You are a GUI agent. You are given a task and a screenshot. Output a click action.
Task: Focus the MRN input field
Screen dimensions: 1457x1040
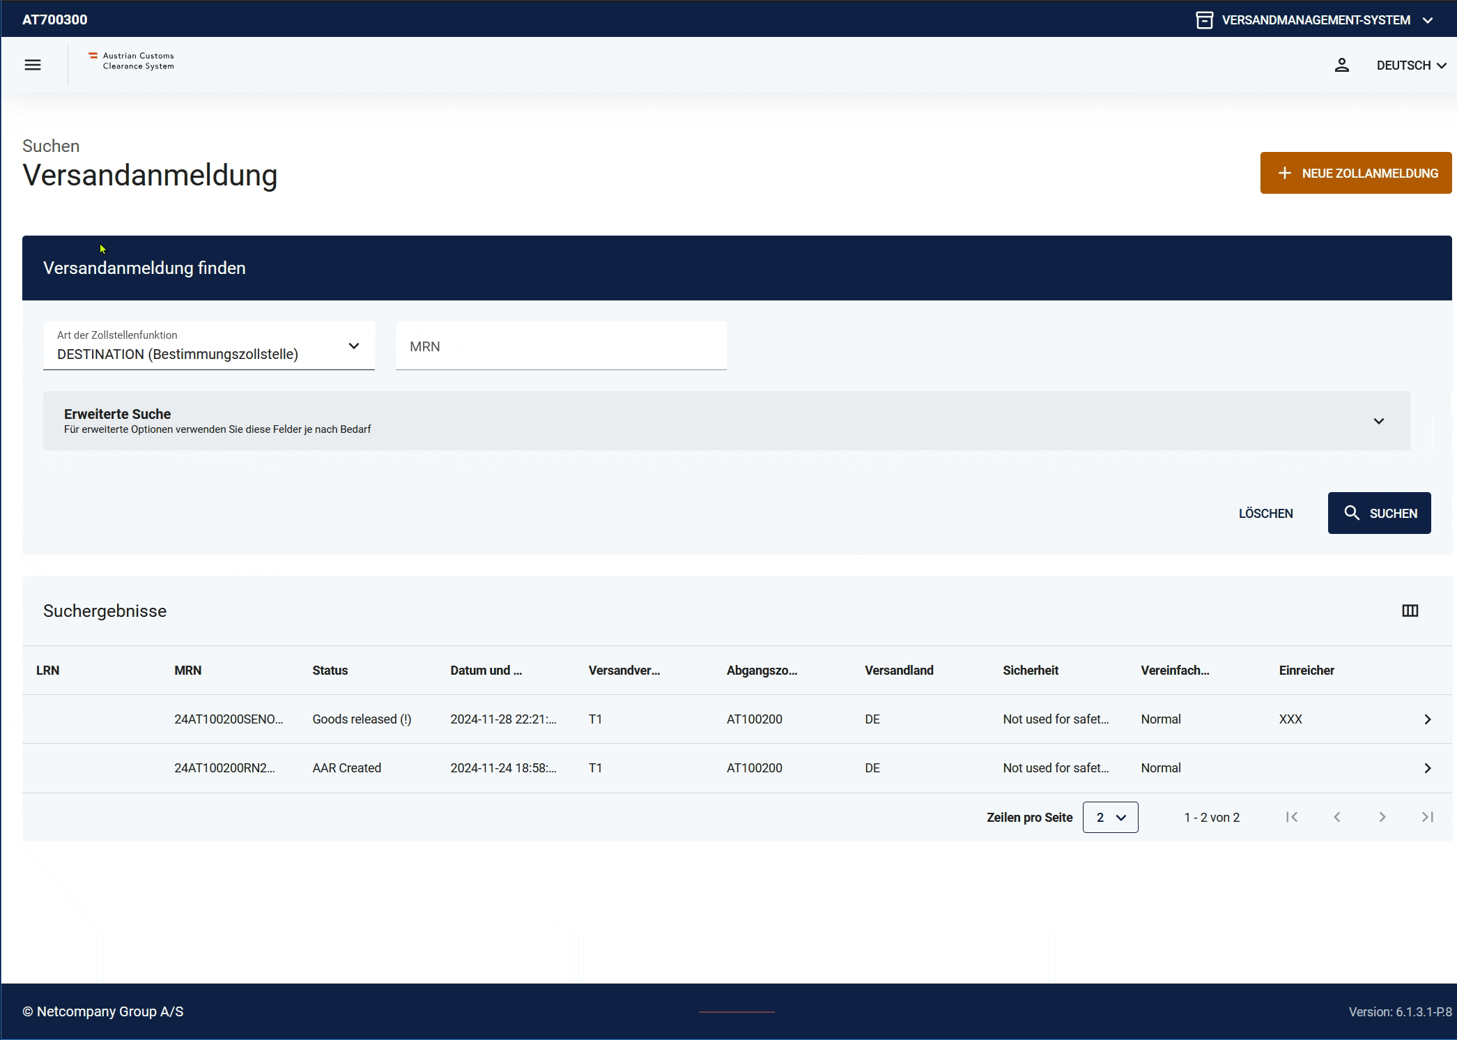tap(561, 346)
